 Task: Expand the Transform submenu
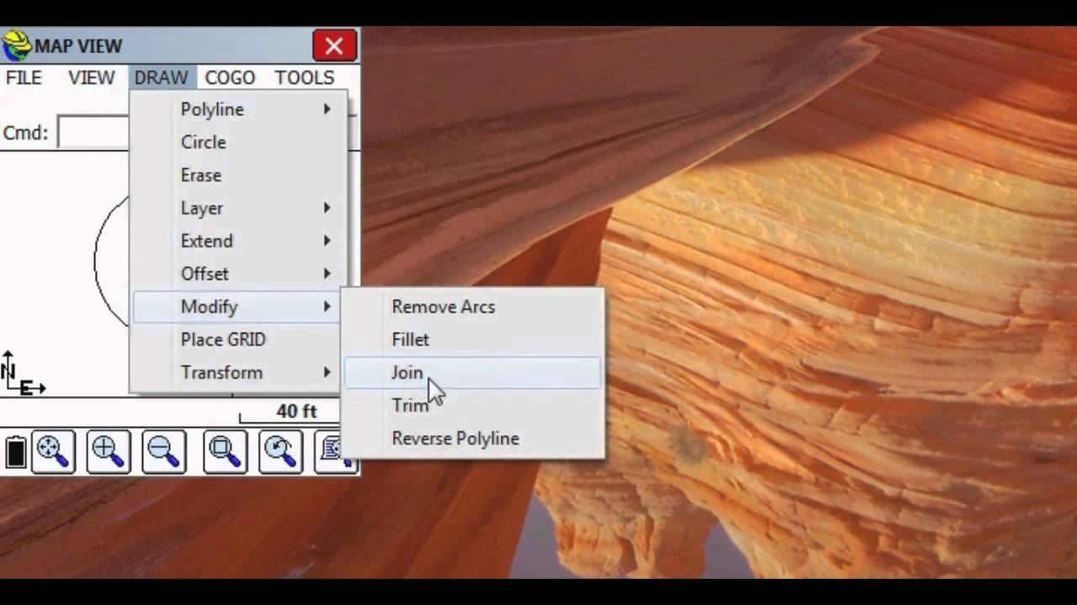coord(238,372)
